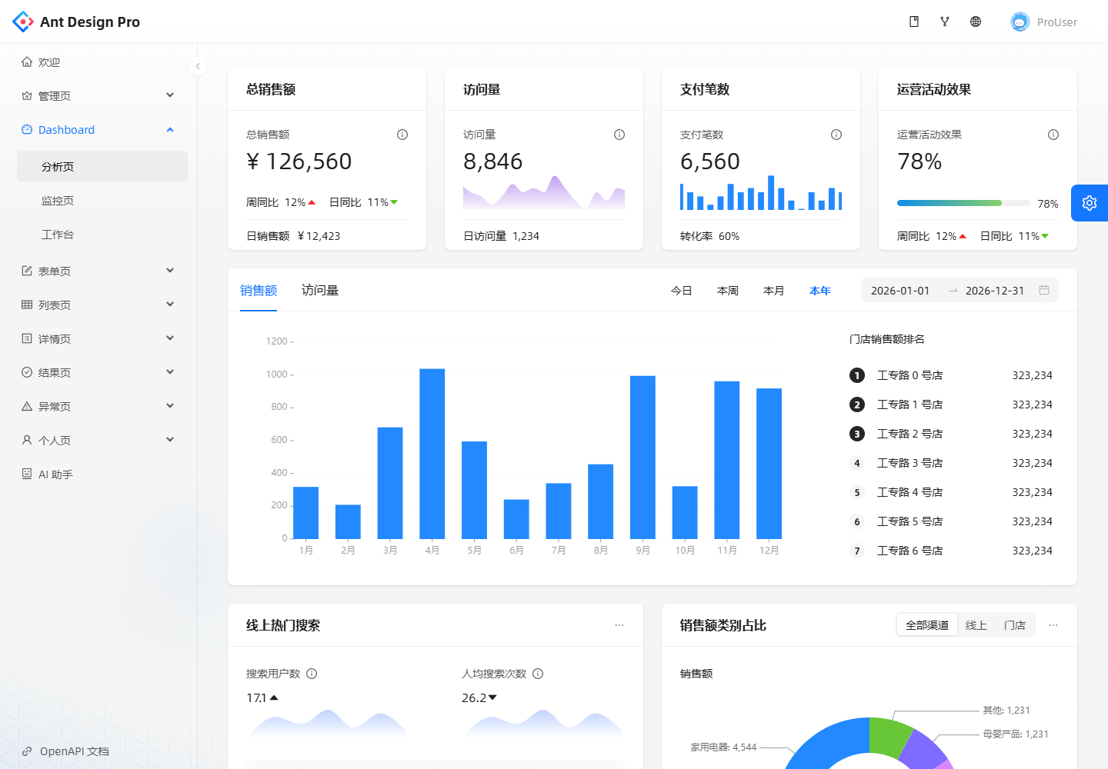The image size is (1108, 769).
Task: Expand the 详情页 menu
Action: tap(102, 338)
